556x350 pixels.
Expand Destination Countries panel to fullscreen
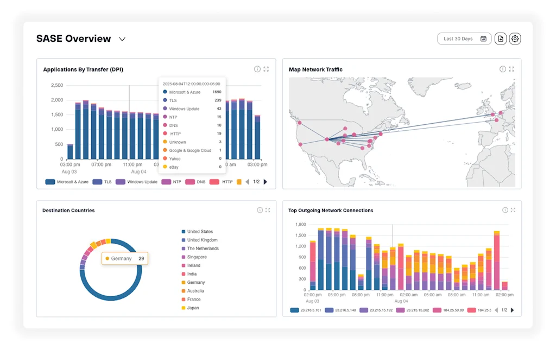click(x=268, y=210)
